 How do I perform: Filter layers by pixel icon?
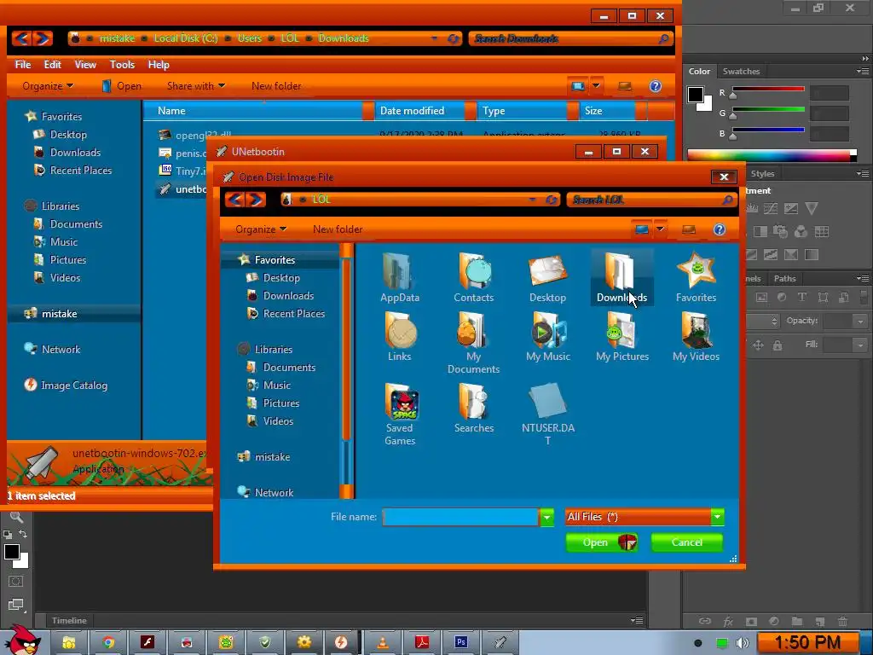pyautogui.click(x=761, y=297)
